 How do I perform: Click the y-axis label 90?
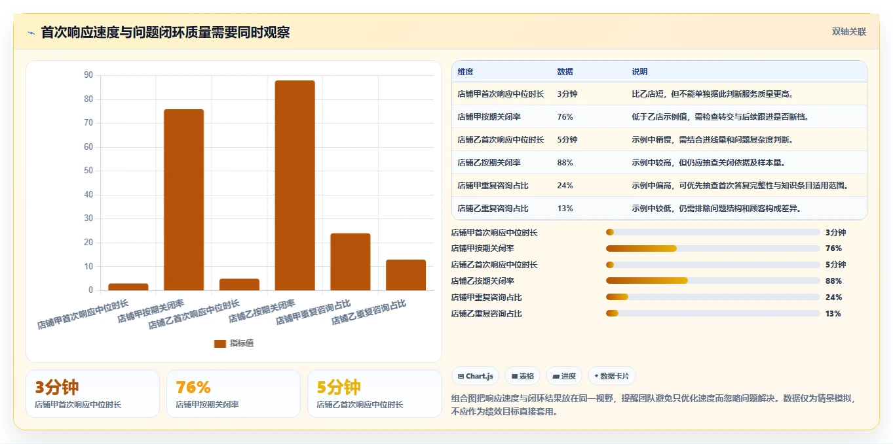tap(88, 75)
